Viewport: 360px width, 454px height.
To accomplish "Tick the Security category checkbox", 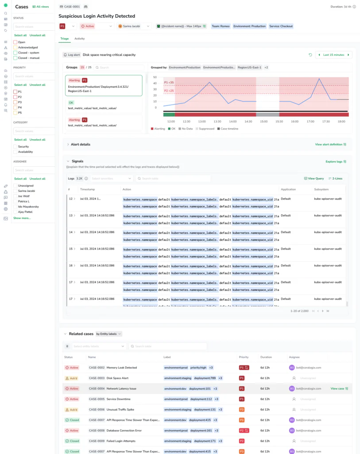I will (15, 146).
